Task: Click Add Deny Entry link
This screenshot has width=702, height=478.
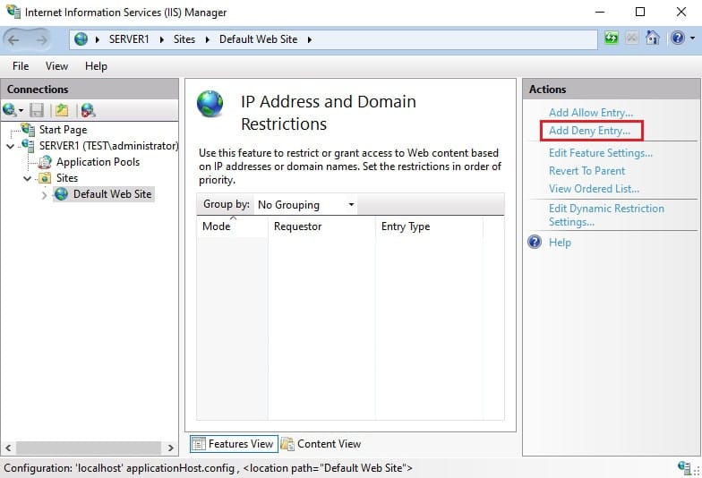Action: click(589, 131)
